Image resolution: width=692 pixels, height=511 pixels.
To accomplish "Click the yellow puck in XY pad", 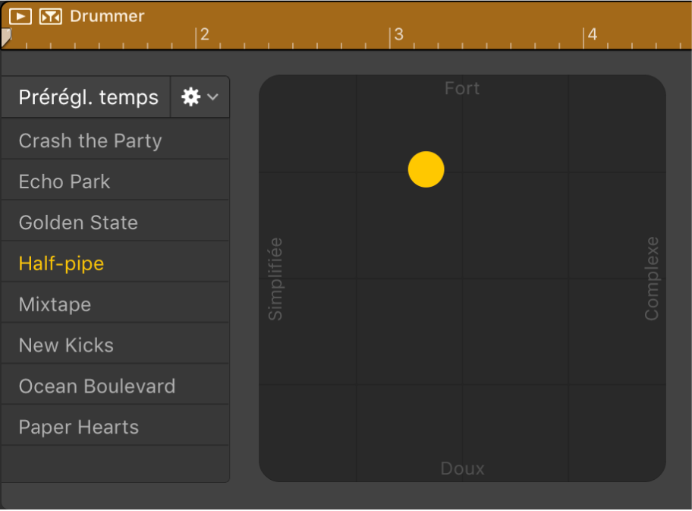I will pyautogui.click(x=426, y=169).
